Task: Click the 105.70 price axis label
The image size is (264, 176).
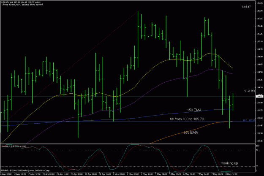Action: click(259, 11)
